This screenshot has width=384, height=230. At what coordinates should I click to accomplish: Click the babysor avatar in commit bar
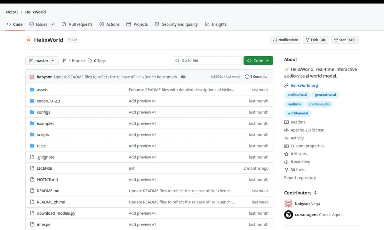click(x=32, y=77)
